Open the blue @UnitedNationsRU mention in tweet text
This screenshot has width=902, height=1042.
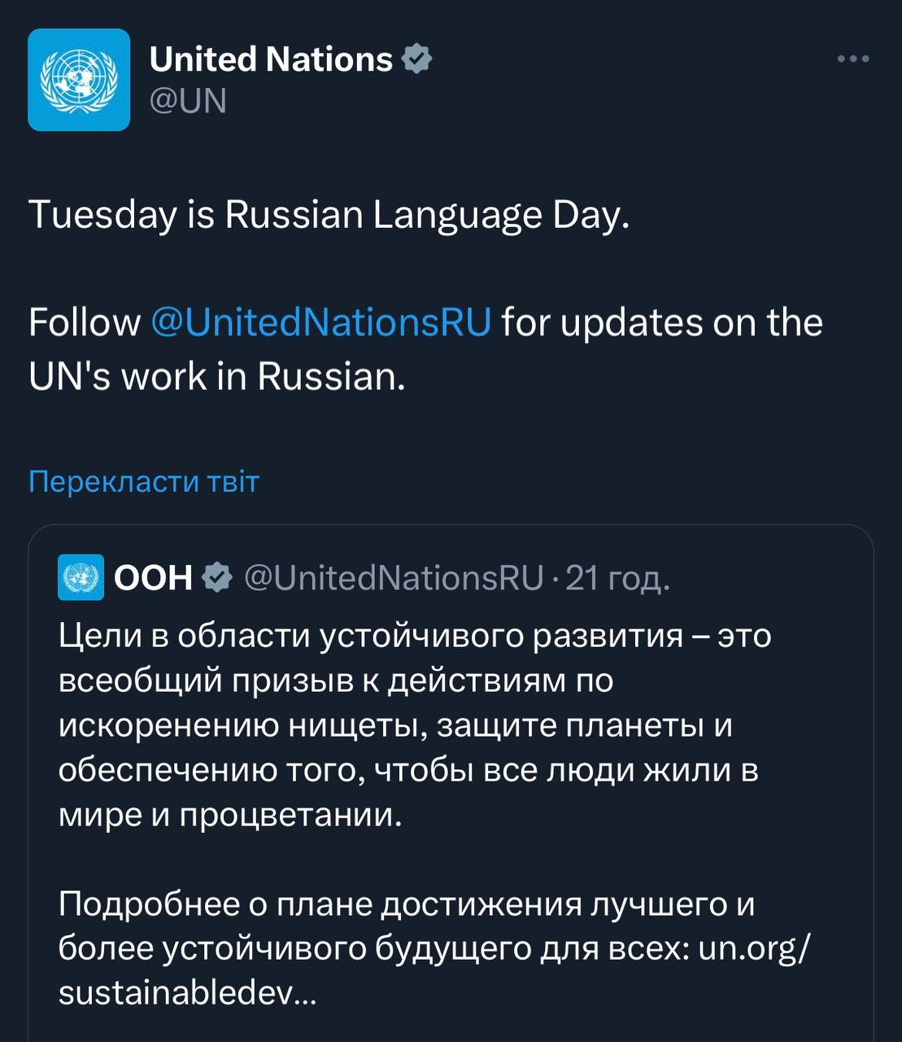click(321, 322)
